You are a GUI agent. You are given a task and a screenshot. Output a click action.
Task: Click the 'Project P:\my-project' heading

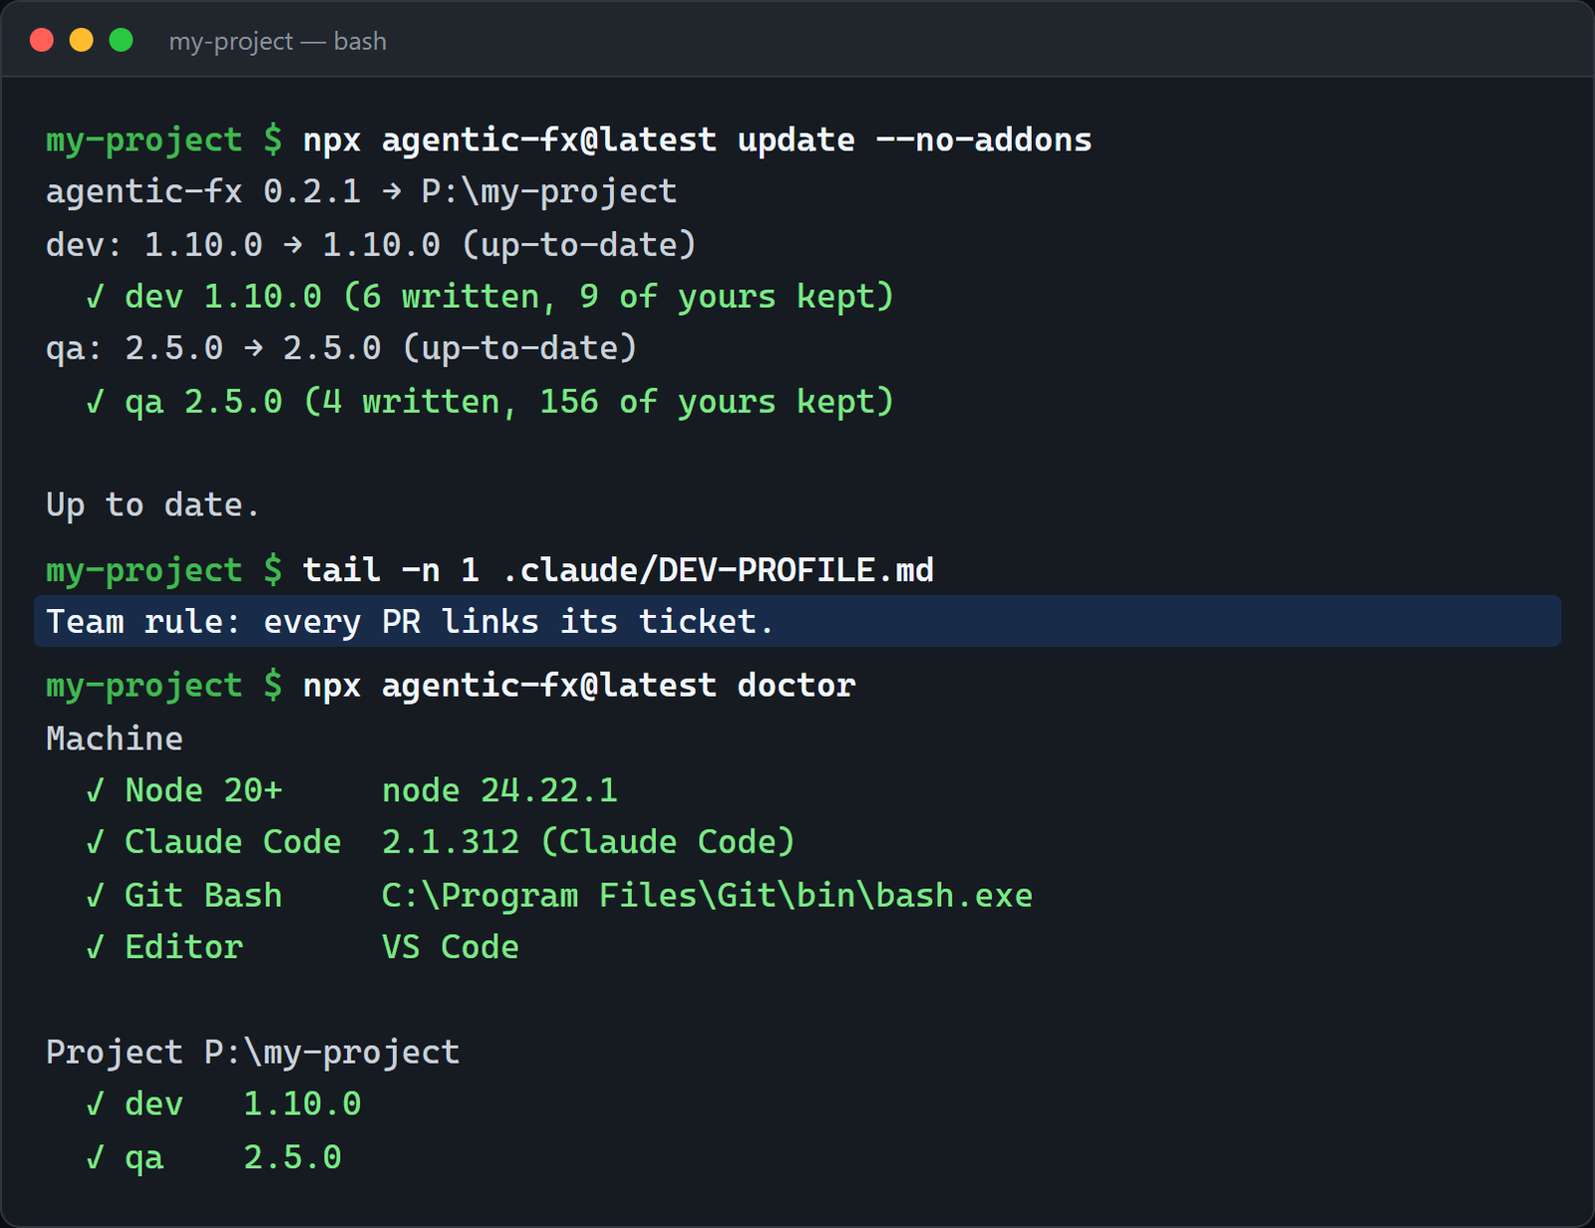(x=252, y=1052)
